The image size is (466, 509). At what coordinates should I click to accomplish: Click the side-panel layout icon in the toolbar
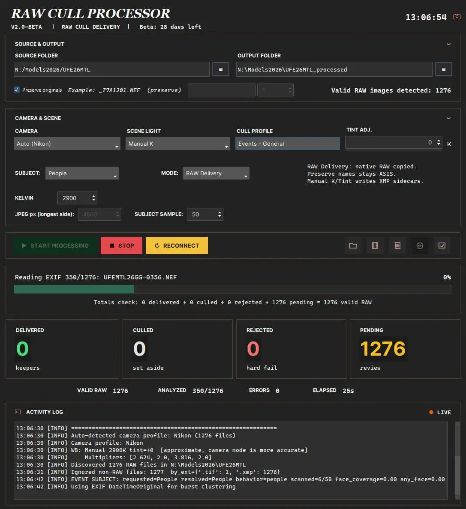click(375, 246)
